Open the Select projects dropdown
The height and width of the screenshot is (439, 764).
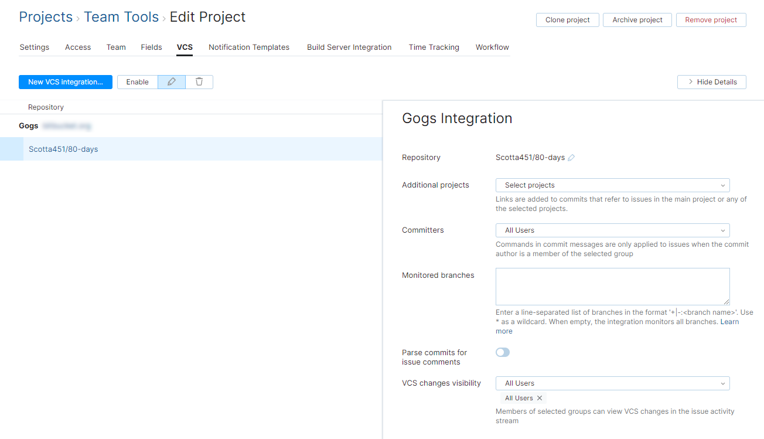[612, 185]
